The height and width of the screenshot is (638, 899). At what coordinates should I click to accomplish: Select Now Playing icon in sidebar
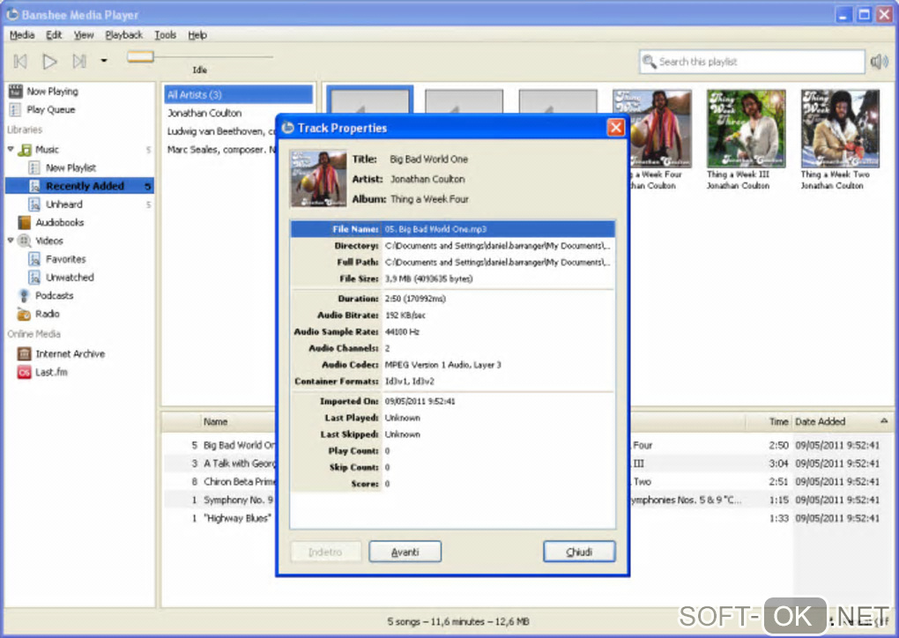16,91
